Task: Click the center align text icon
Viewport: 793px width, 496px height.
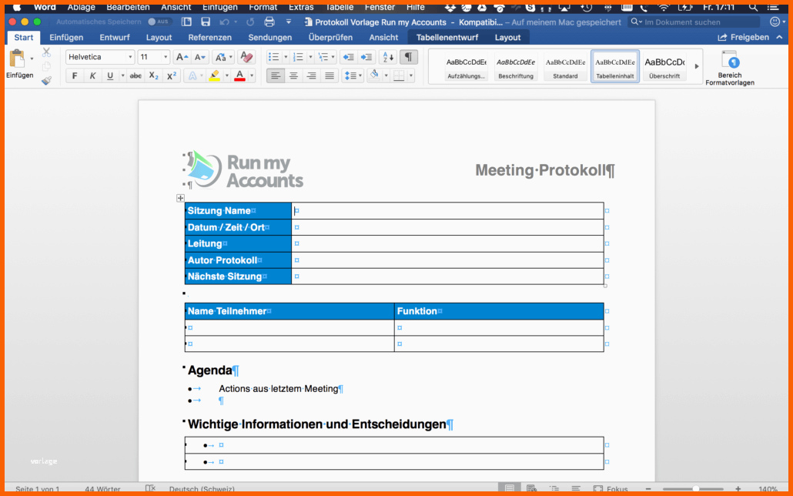Action: [293, 75]
